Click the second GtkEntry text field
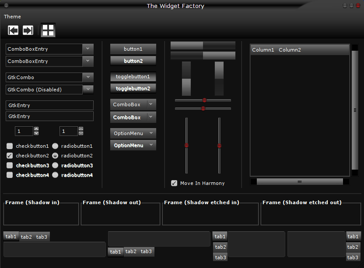Screen dimensions: 364x268 coord(49,116)
